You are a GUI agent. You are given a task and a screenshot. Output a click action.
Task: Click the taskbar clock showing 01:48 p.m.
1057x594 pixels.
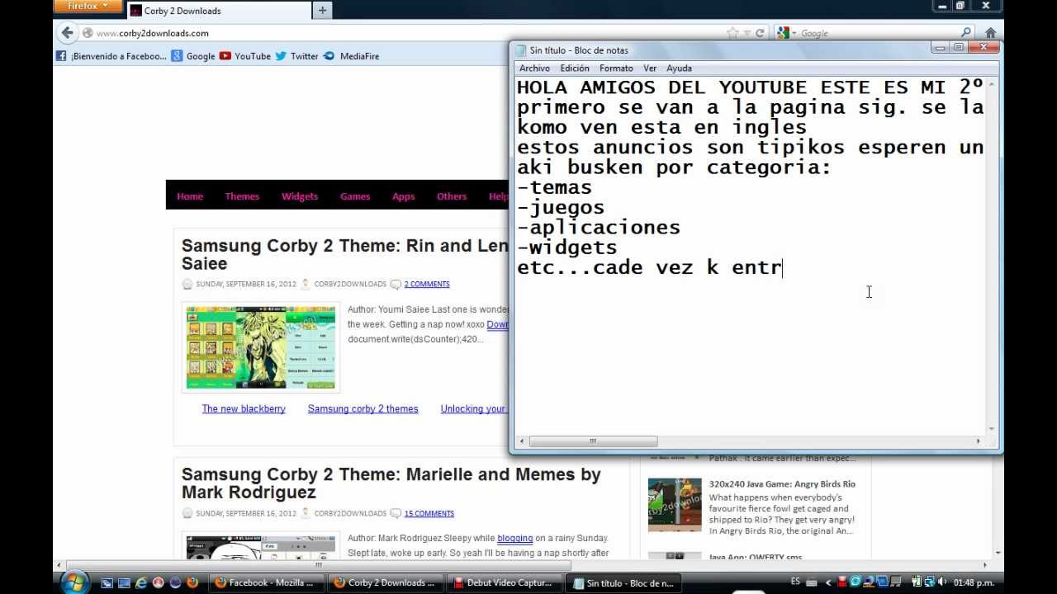[x=974, y=582]
